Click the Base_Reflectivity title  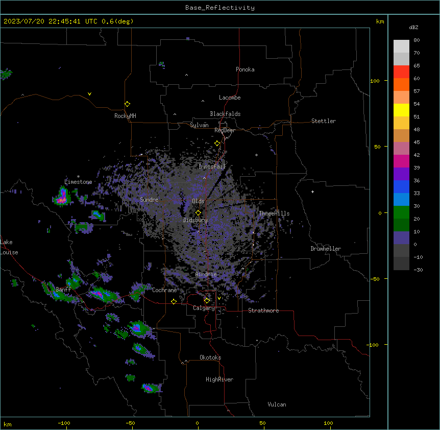pyautogui.click(x=220, y=8)
